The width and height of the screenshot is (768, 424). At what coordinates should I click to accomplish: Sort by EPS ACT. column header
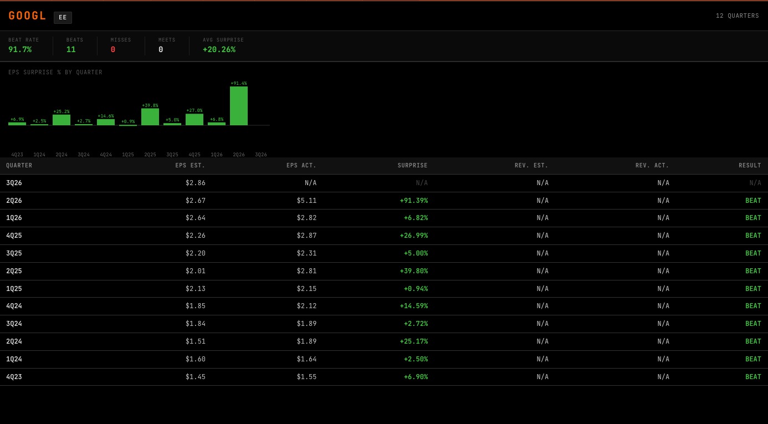(301, 166)
